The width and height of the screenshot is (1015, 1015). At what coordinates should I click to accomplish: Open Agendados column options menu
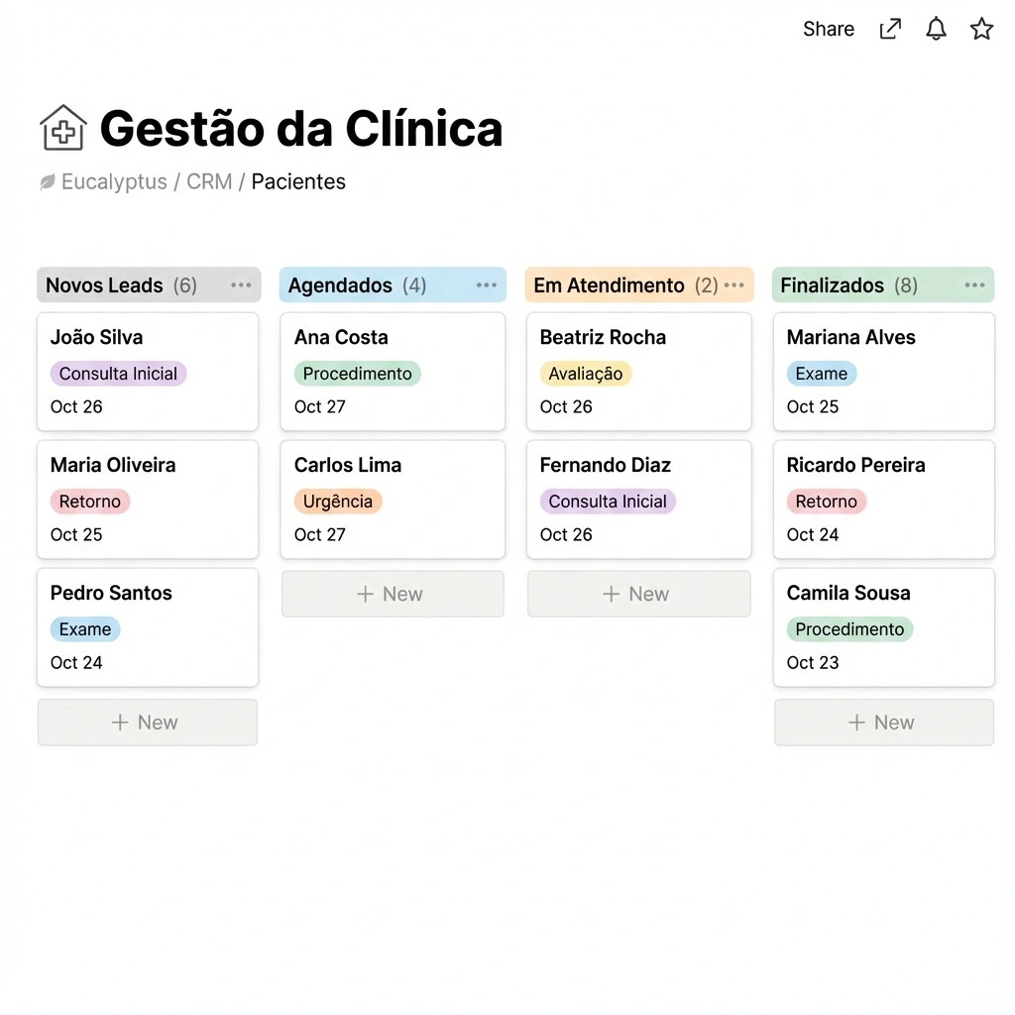(486, 285)
